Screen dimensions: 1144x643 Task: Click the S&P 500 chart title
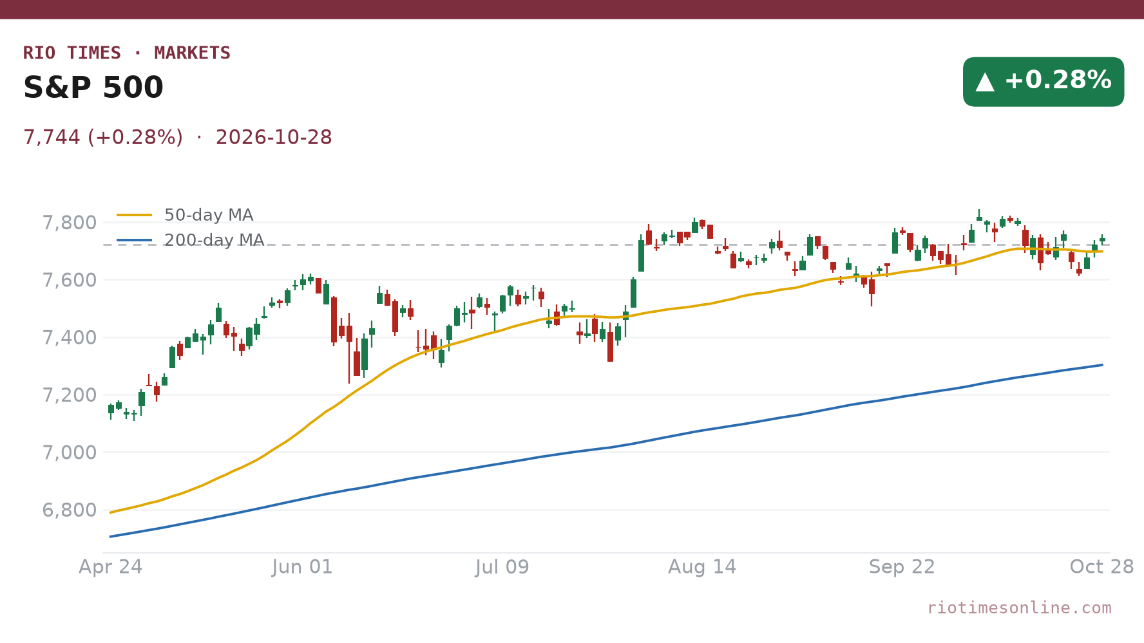(93, 88)
